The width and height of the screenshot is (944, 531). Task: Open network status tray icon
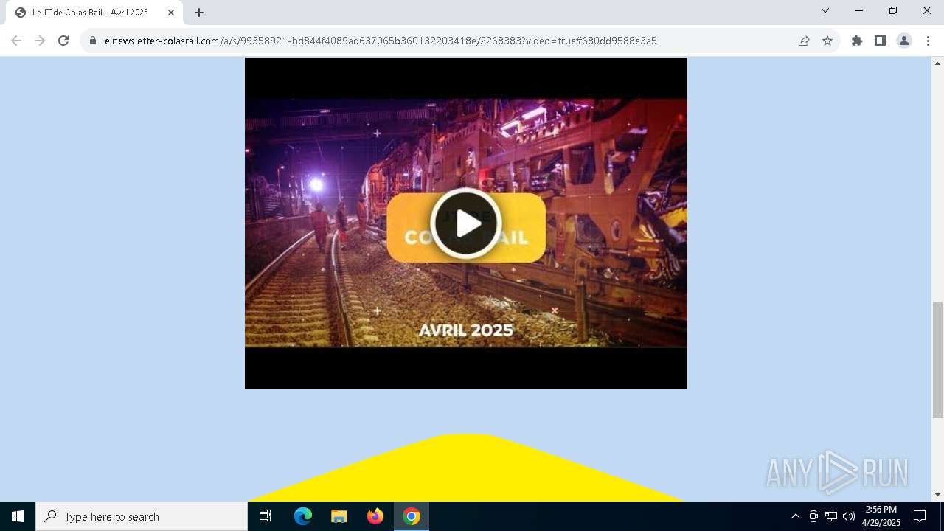coord(831,516)
